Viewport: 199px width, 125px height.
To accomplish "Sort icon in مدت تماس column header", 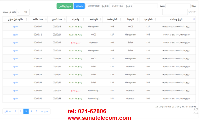I will click(65, 20).
